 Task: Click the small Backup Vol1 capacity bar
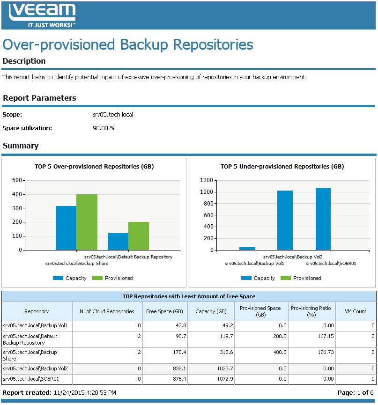pyautogui.click(x=247, y=249)
